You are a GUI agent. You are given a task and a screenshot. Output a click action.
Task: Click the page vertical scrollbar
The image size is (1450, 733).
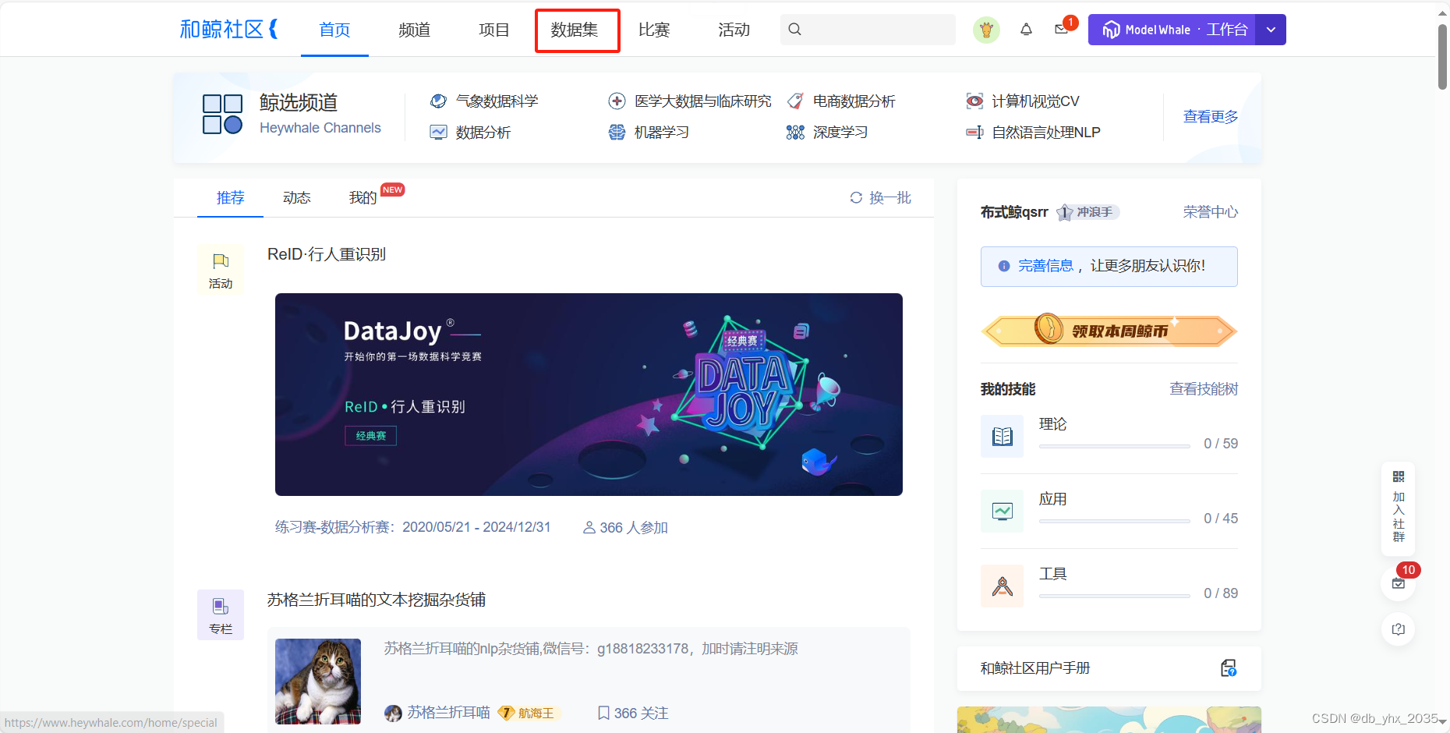[1443, 57]
